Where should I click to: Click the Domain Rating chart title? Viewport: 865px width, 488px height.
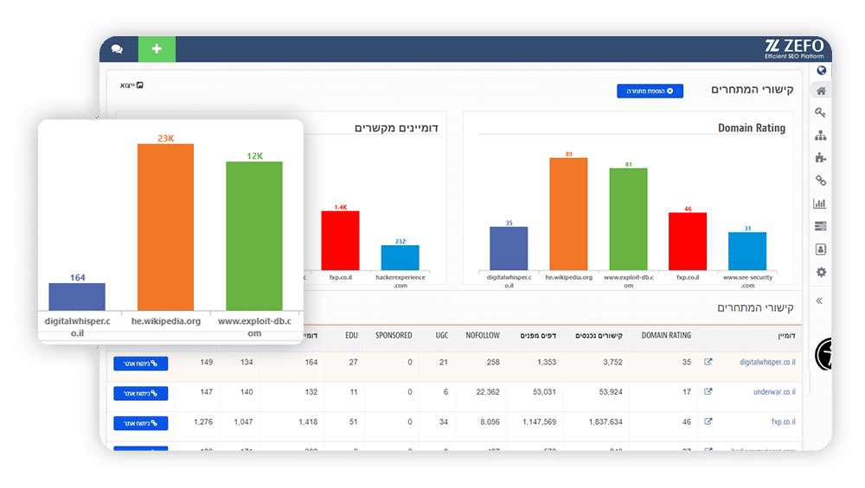point(752,128)
